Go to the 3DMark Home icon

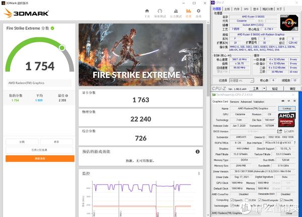coord(147,11)
